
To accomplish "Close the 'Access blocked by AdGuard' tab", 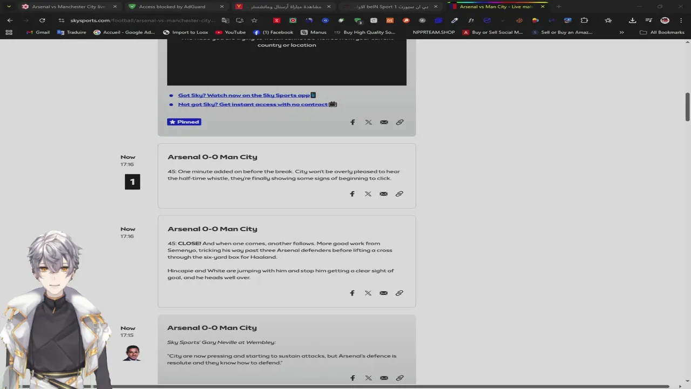I will pyautogui.click(x=222, y=6).
